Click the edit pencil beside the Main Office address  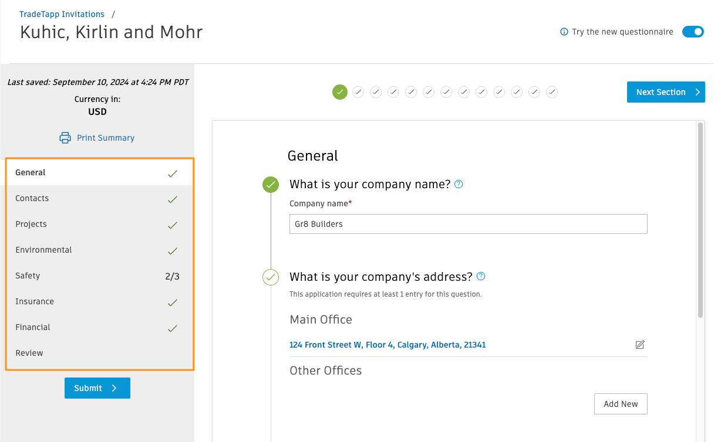tap(640, 345)
